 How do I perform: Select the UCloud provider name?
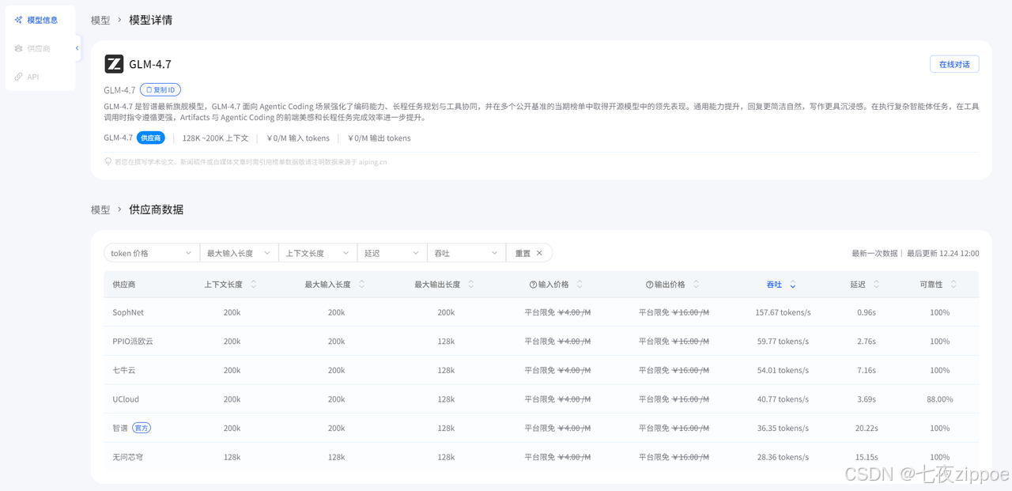click(126, 399)
